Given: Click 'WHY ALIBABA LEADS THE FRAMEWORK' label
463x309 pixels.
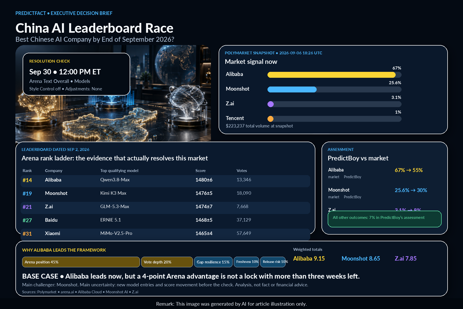Looking at the screenshot, I should [x=64, y=250].
